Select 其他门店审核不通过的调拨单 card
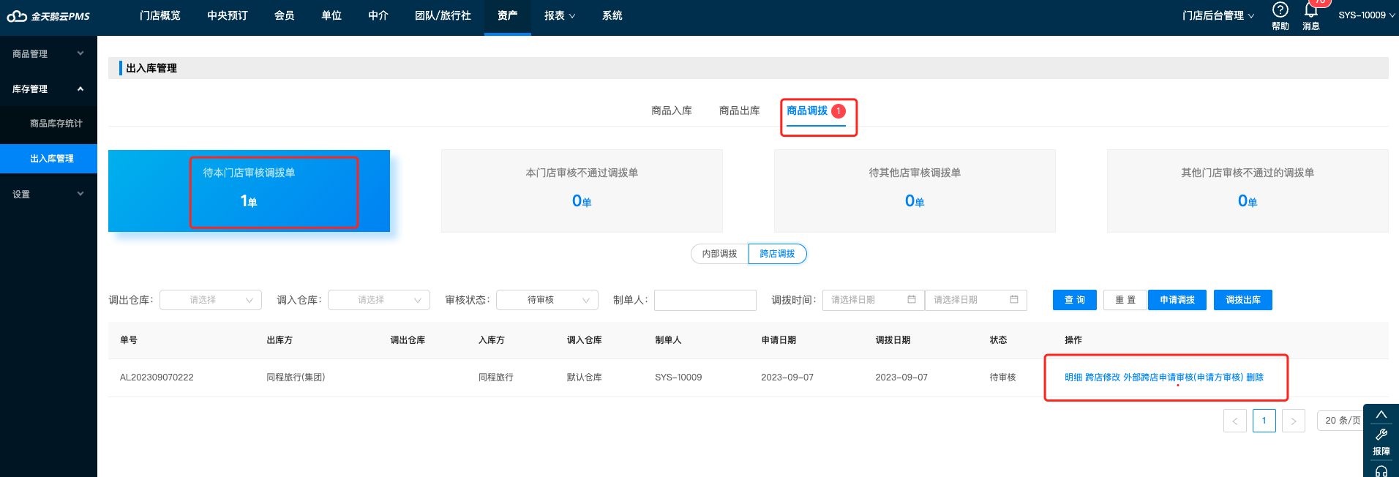 (1248, 191)
